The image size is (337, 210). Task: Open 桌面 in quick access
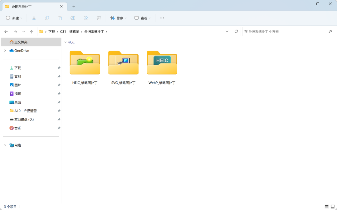point(17,102)
